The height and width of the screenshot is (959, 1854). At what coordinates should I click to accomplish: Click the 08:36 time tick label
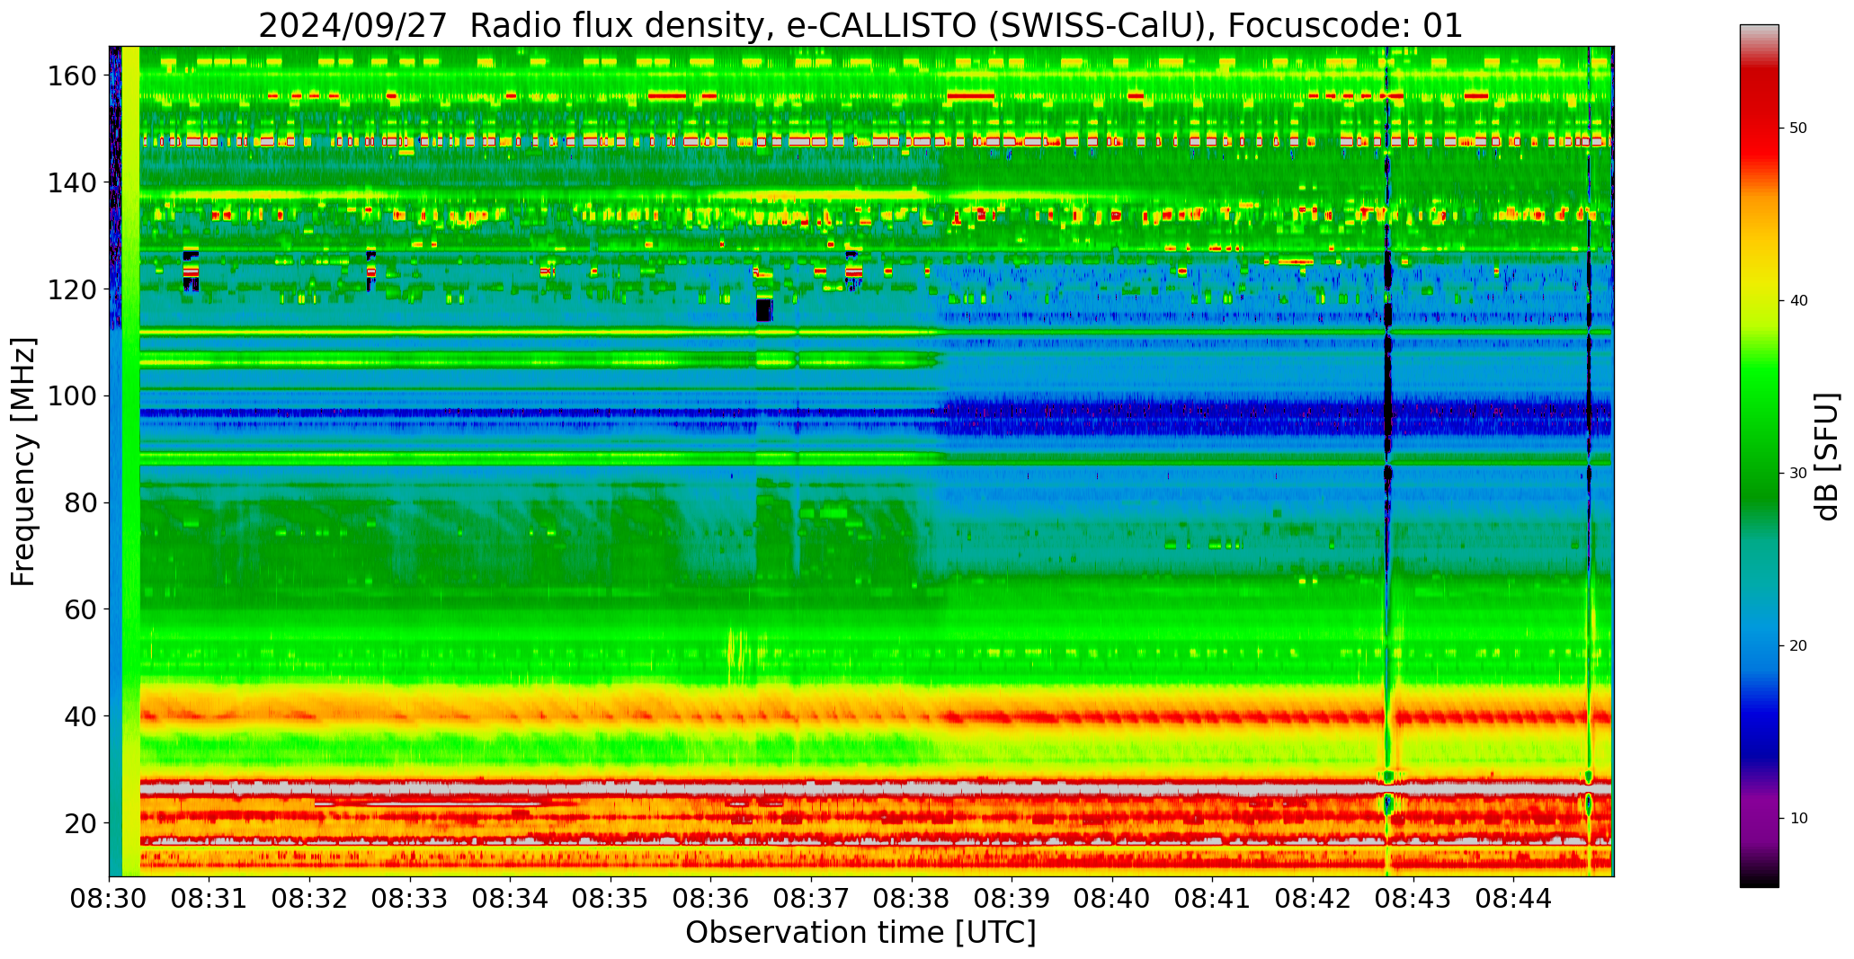(x=711, y=898)
